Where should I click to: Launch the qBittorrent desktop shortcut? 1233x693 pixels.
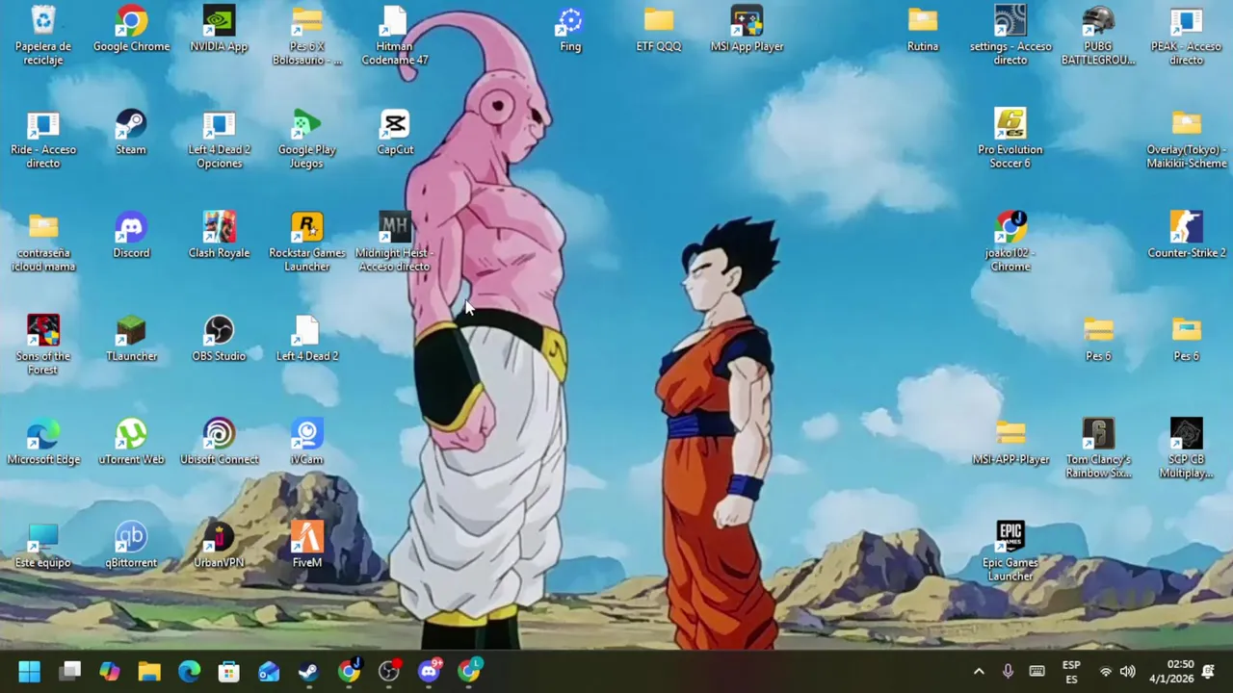click(132, 546)
